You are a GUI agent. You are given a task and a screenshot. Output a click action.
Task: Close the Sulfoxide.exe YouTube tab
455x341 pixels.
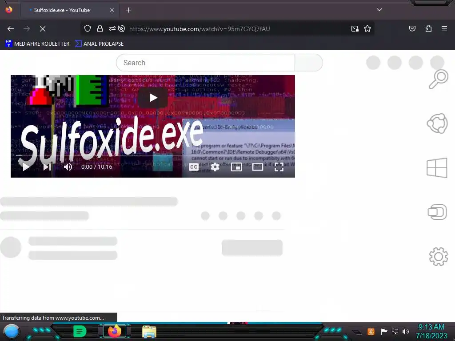112,10
